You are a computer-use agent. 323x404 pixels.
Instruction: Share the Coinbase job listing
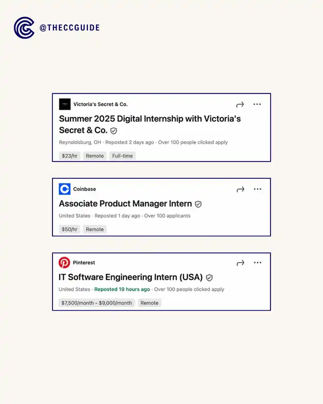241,189
